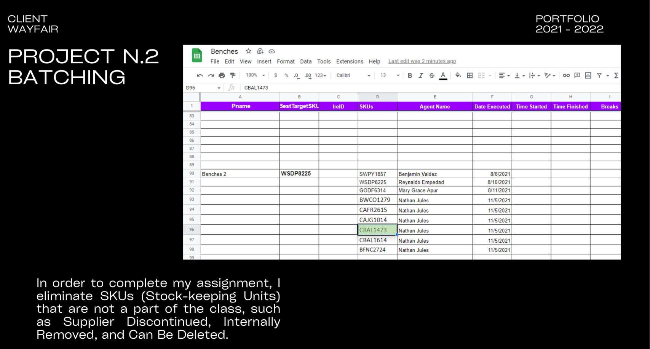Open the zoom level dropdown
This screenshot has height=349, width=650.
coord(255,75)
